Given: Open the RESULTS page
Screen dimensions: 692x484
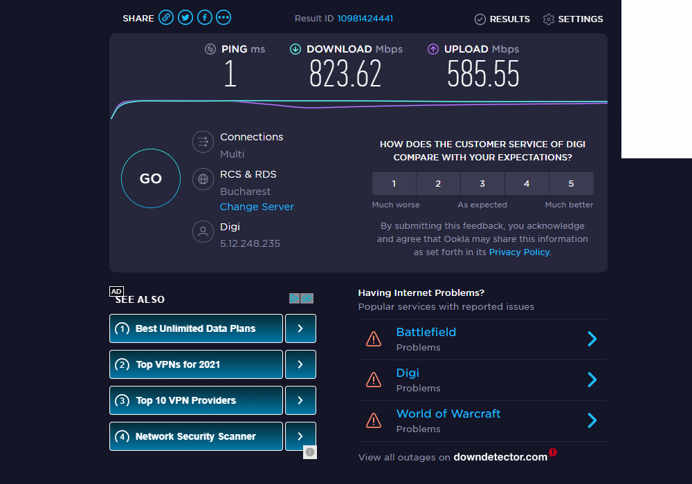Looking at the screenshot, I should 509,19.
